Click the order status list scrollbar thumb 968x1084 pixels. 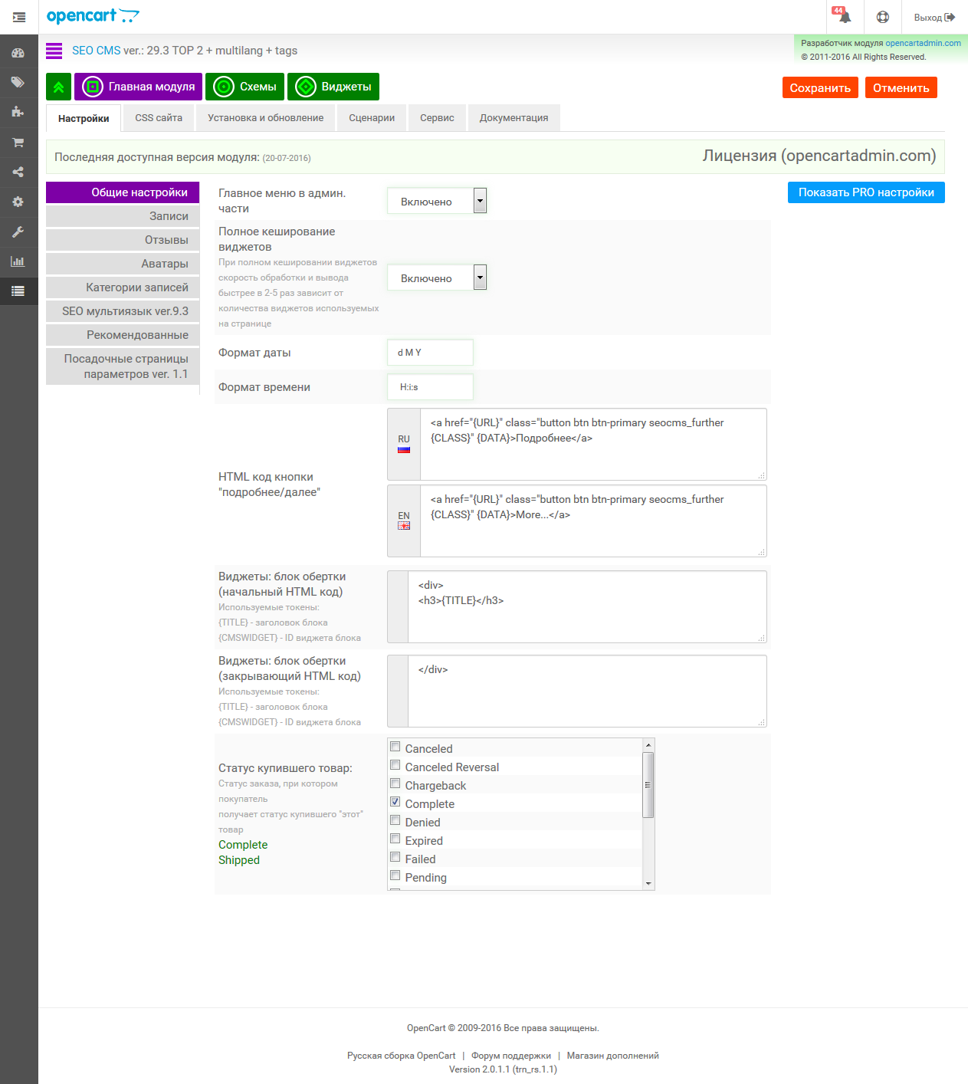pyautogui.click(x=648, y=785)
